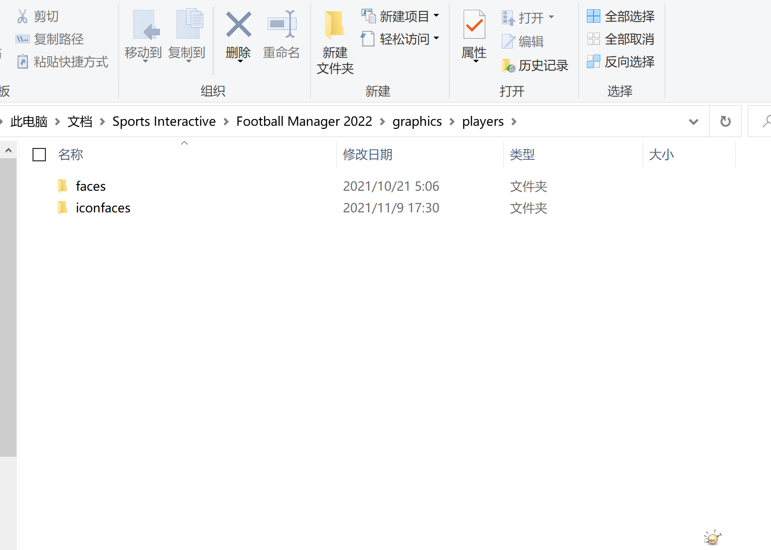Click the Delete (删除) X icon
The height and width of the screenshot is (550, 771).
click(x=238, y=25)
